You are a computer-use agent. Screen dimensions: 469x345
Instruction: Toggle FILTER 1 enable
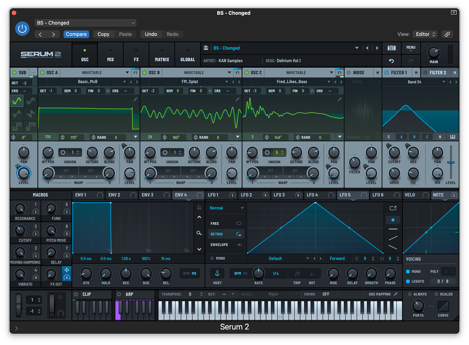pos(386,72)
